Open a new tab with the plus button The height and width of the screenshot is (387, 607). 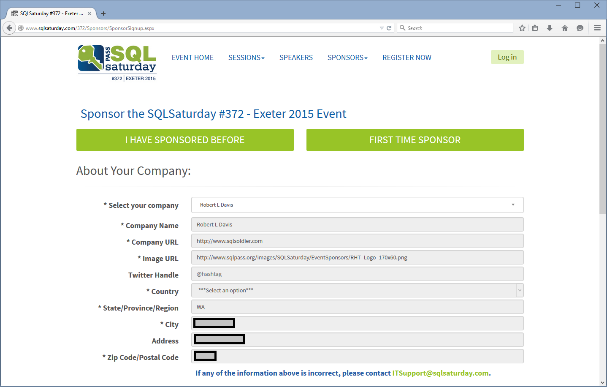103,14
